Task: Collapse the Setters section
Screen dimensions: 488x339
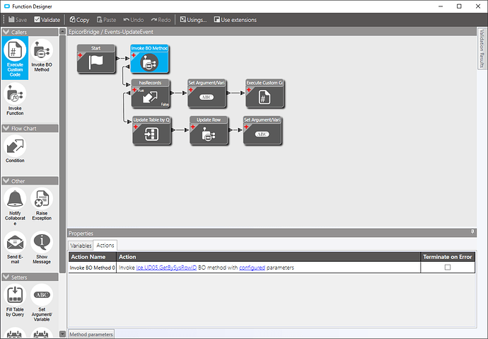Action: 6,277
